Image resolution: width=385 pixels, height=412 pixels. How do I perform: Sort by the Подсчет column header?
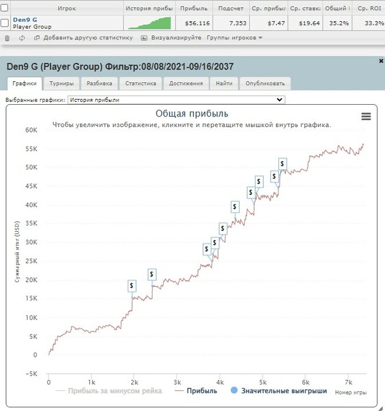click(x=231, y=8)
